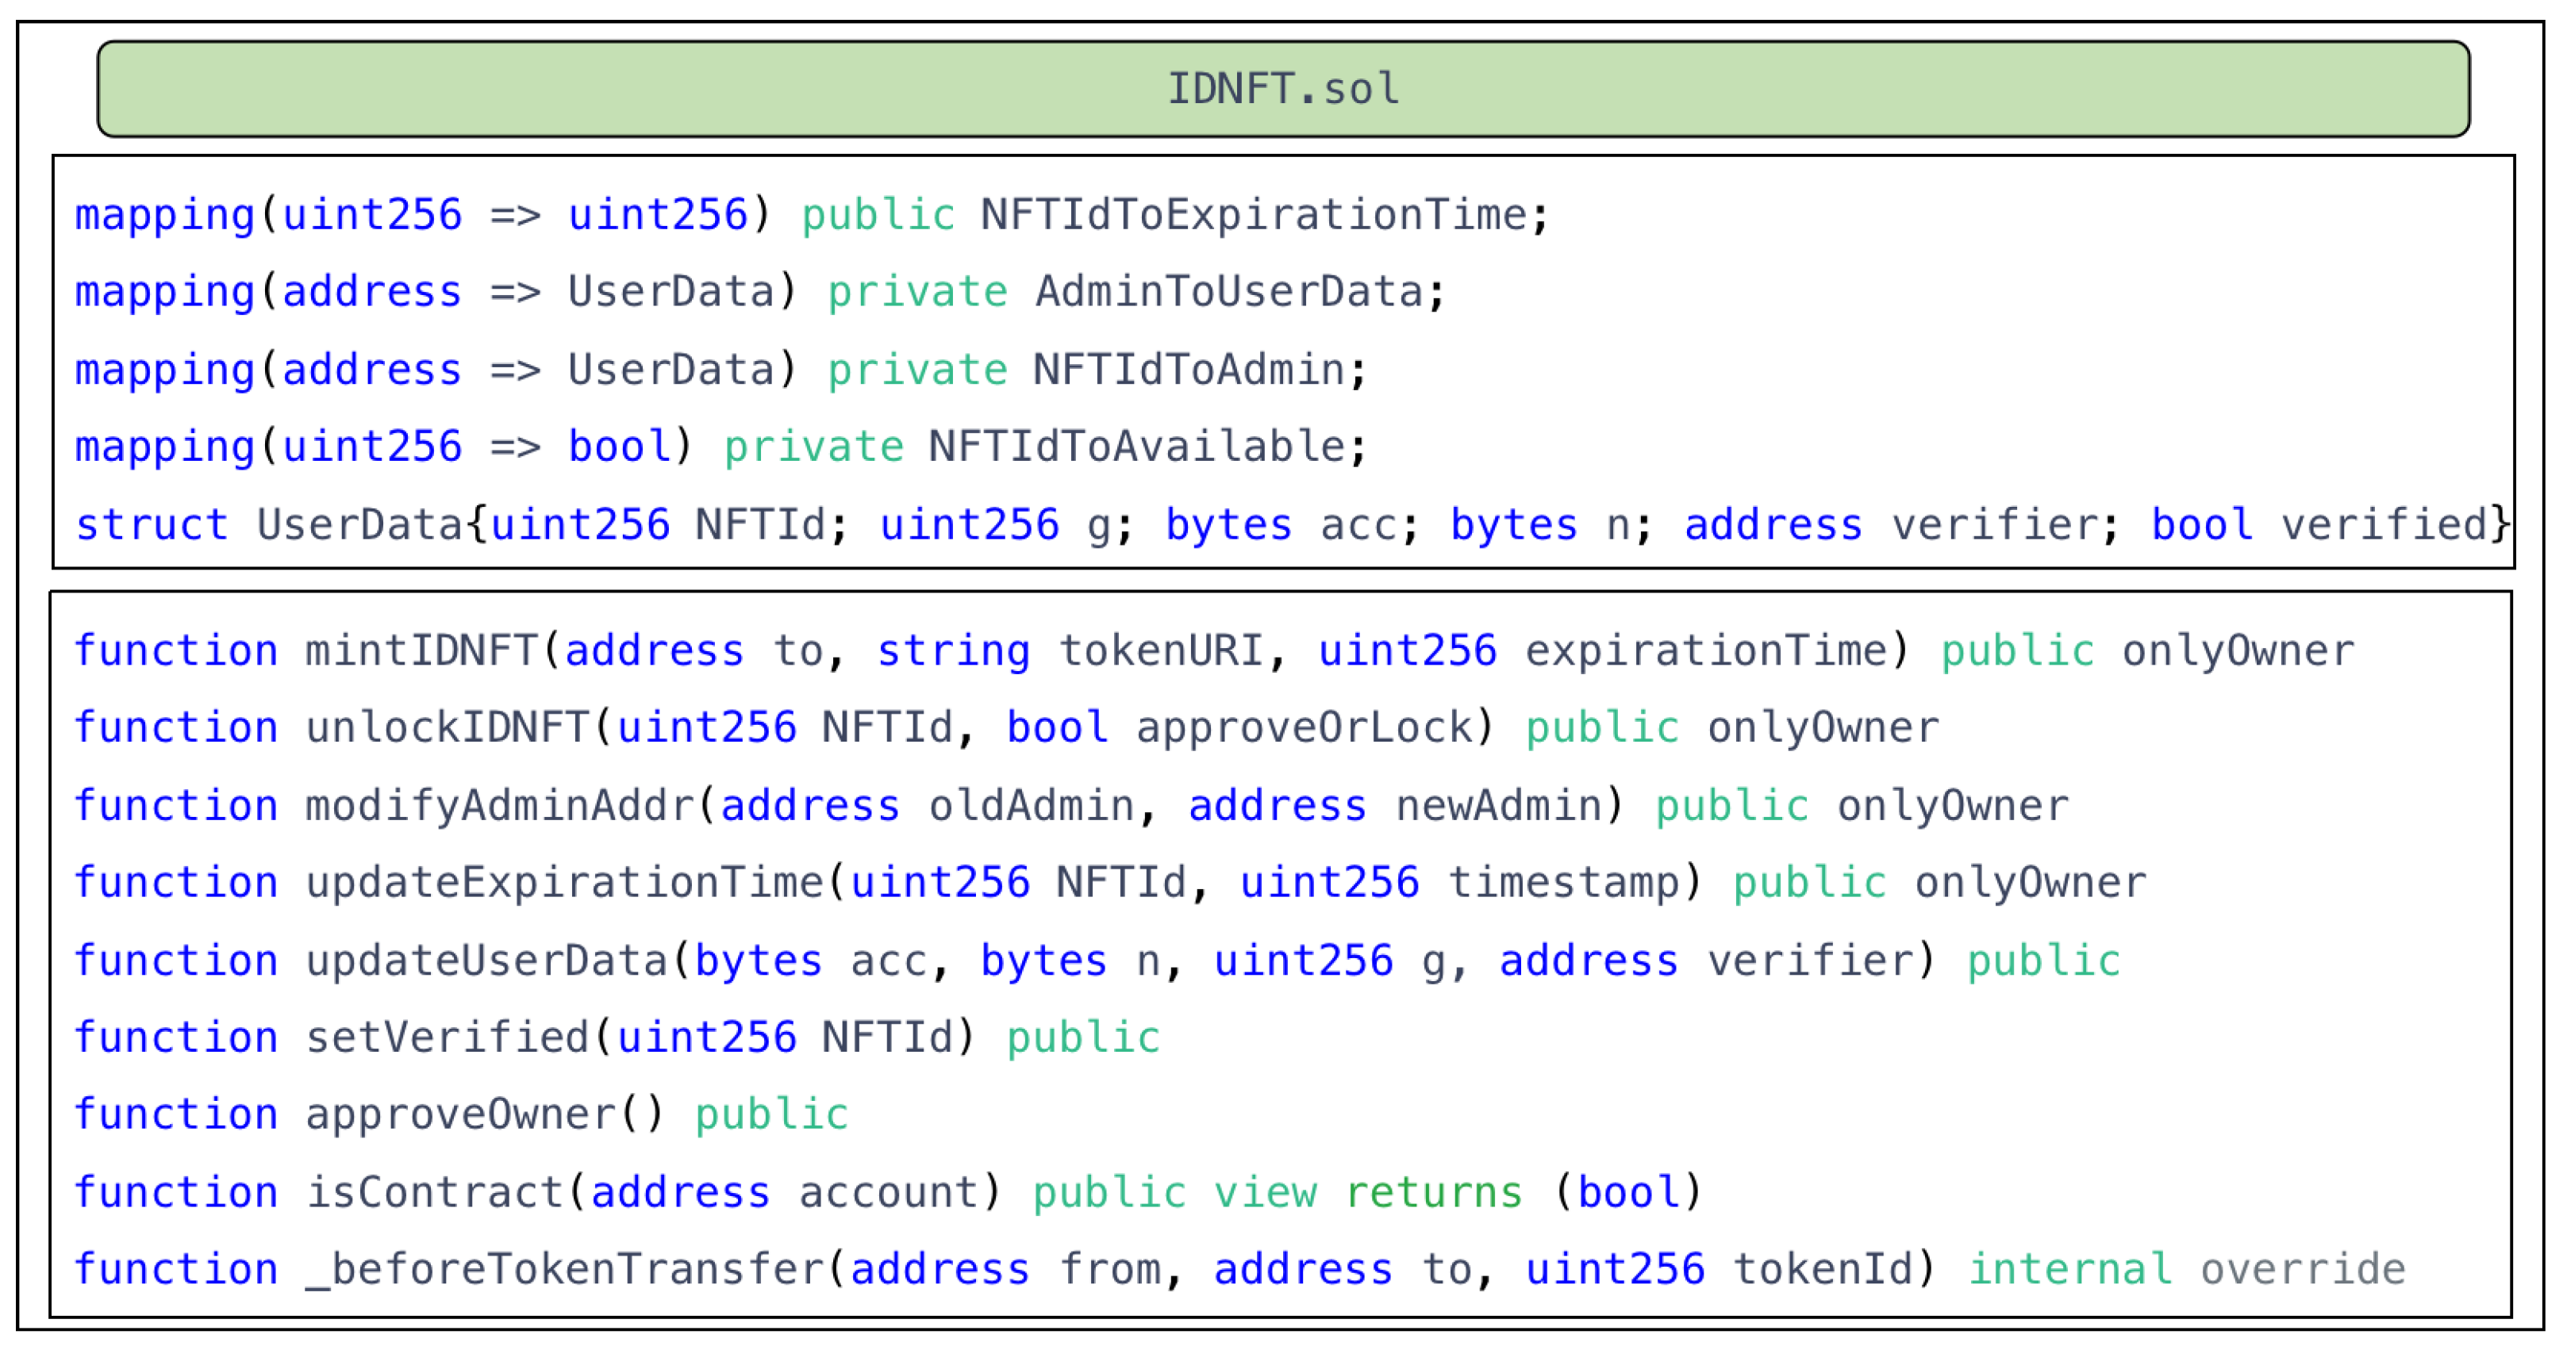Click the struct keyword before UserData
The image size is (2563, 1346).
coord(152,524)
